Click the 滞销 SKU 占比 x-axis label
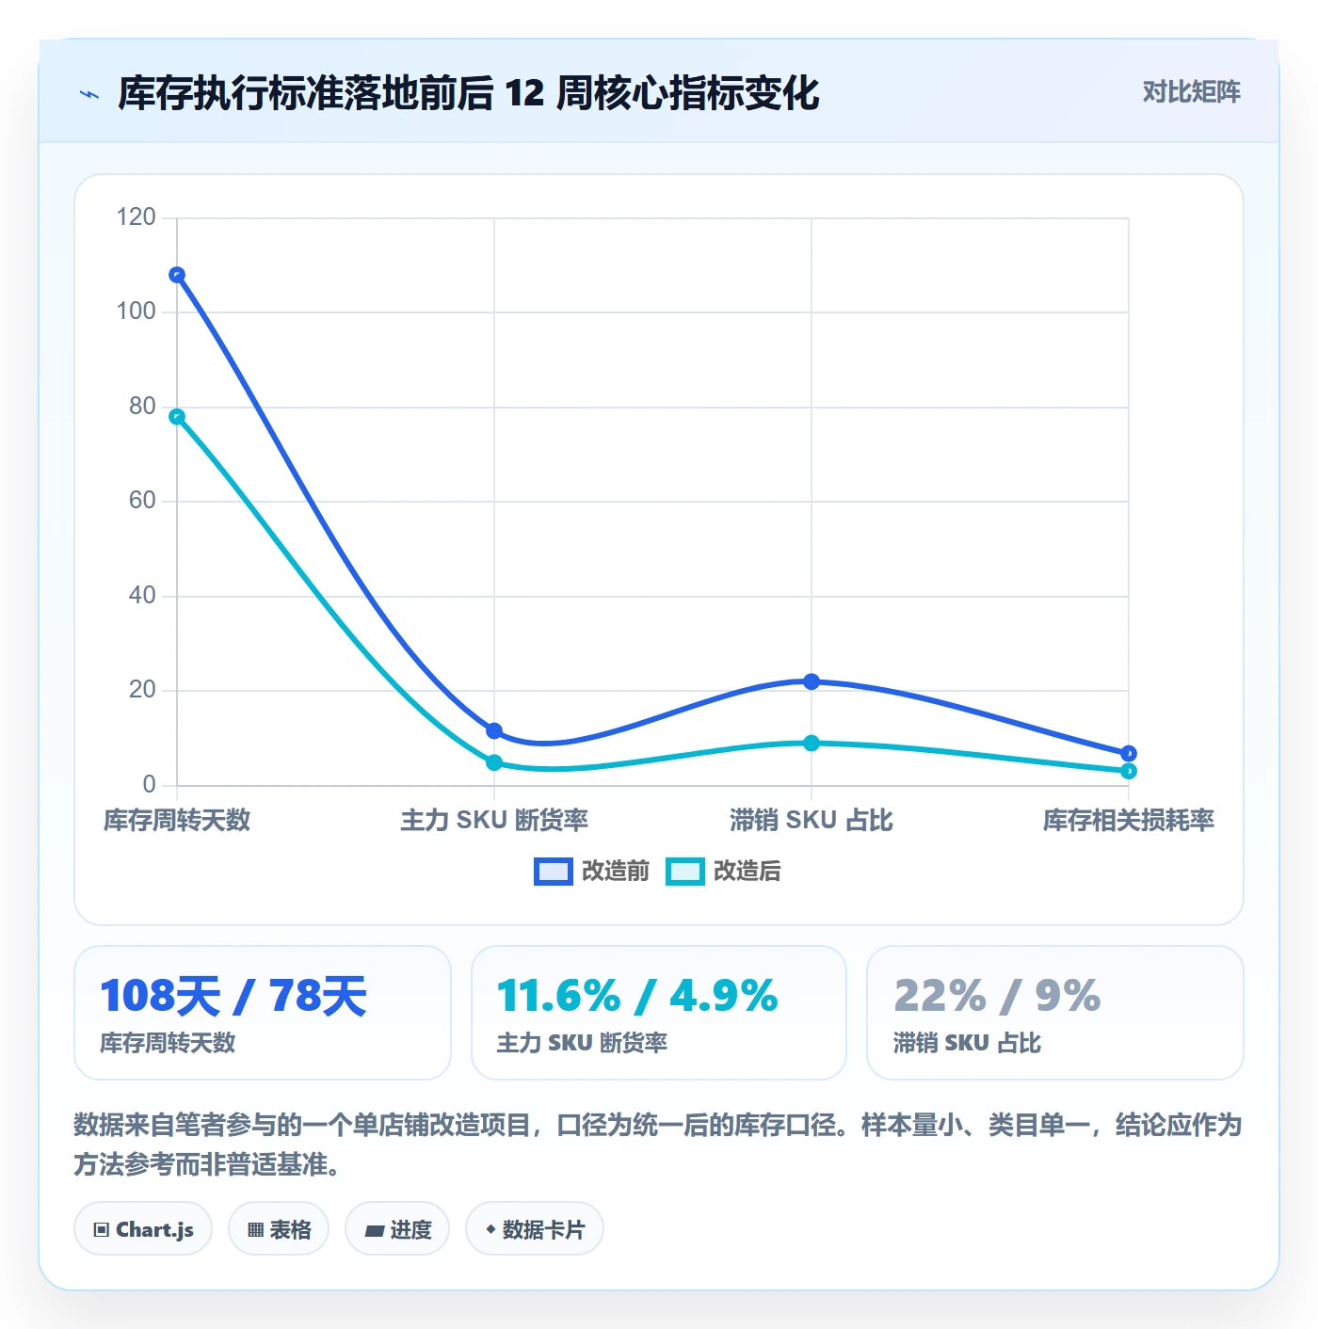This screenshot has height=1329, width=1318. [x=812, y=821]
